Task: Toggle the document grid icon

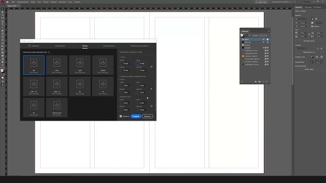Action: [x=321, y=57]
